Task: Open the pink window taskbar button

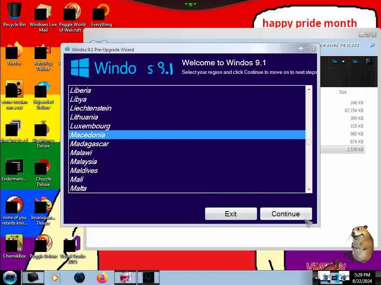Action: (125, 278)
